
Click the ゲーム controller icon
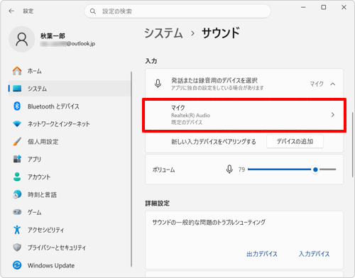click(x=17, y=212)
